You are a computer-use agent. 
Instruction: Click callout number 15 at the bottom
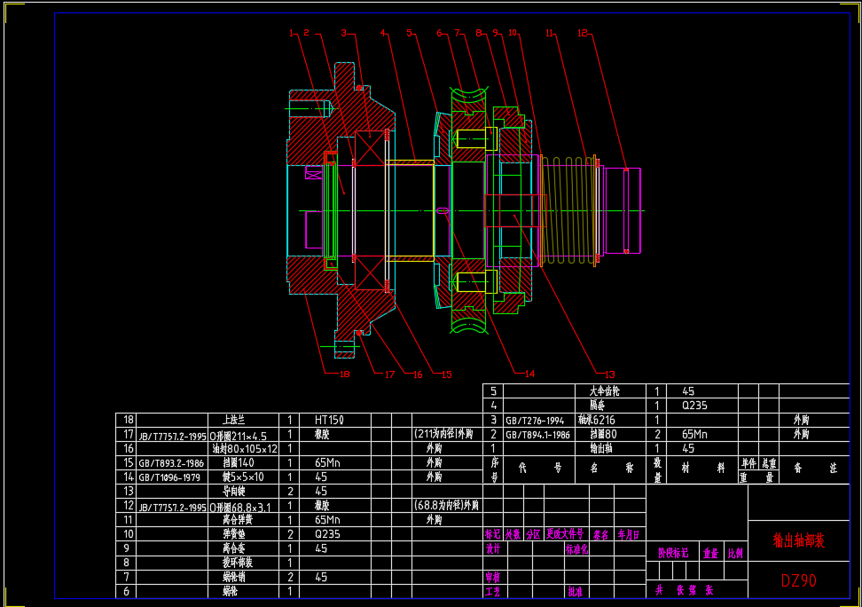click(446, 374)
